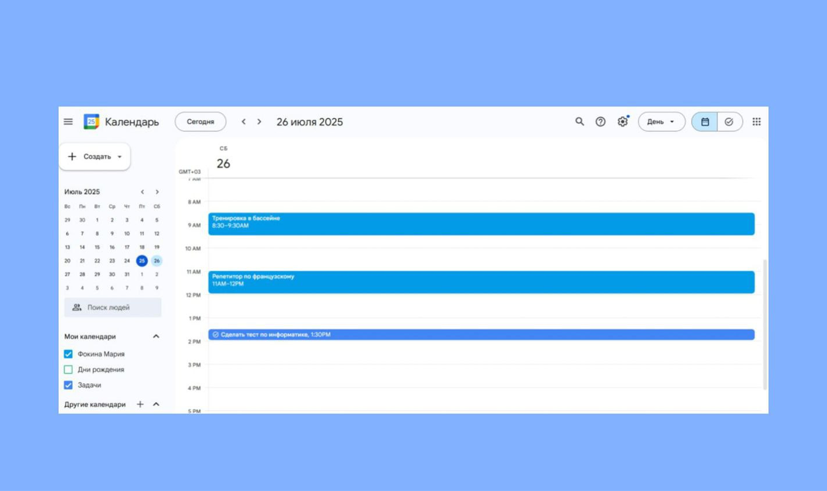
Task: Select July 31 in mini calendar
Action: tap(127, 274)
